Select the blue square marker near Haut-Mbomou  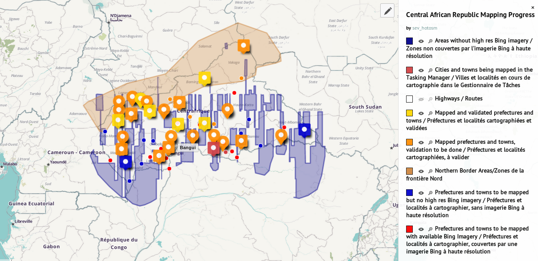tap(305, 130)
